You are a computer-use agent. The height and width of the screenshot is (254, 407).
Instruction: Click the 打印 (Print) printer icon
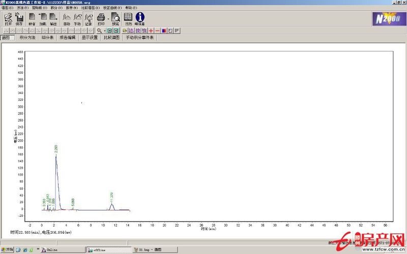pos(101,19)
